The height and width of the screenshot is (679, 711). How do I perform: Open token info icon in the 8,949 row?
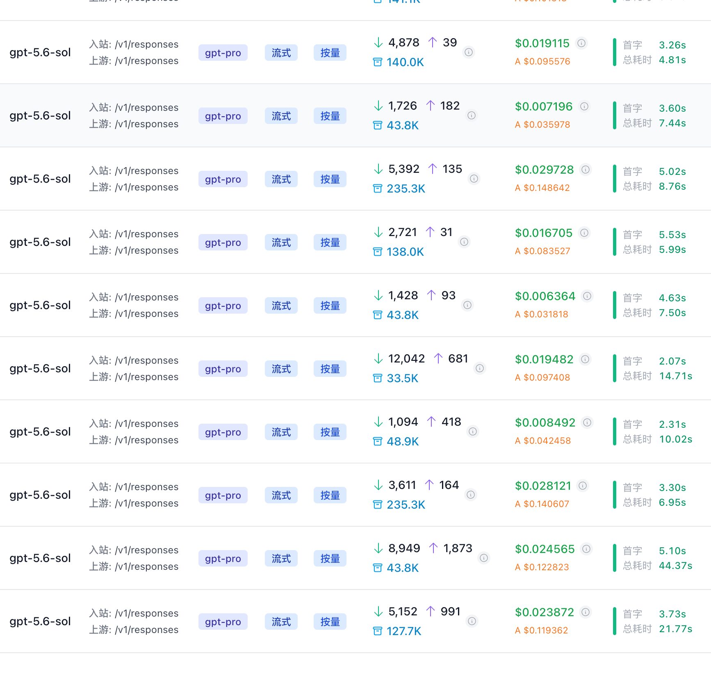(484, 558)
